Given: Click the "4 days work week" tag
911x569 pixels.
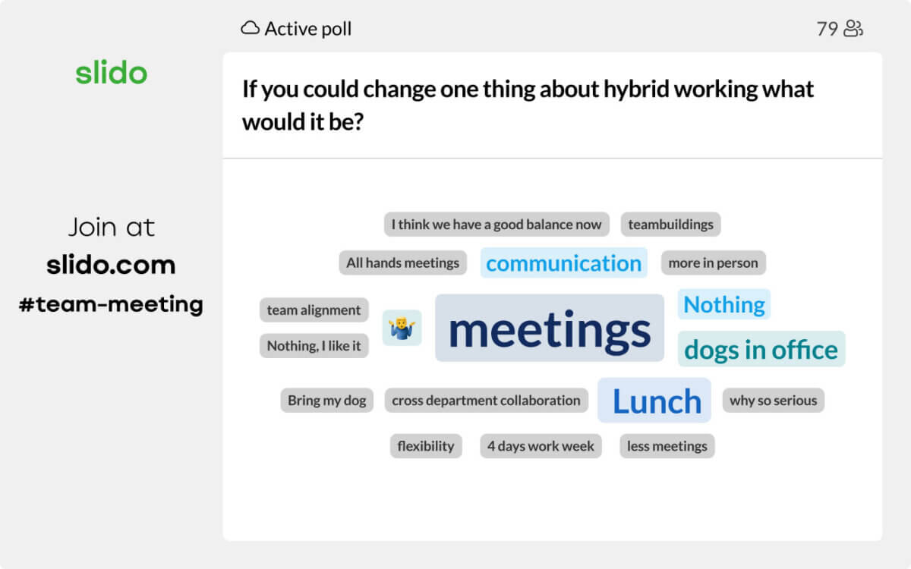Looking at the screenshot, I should [x=541, y=446].
